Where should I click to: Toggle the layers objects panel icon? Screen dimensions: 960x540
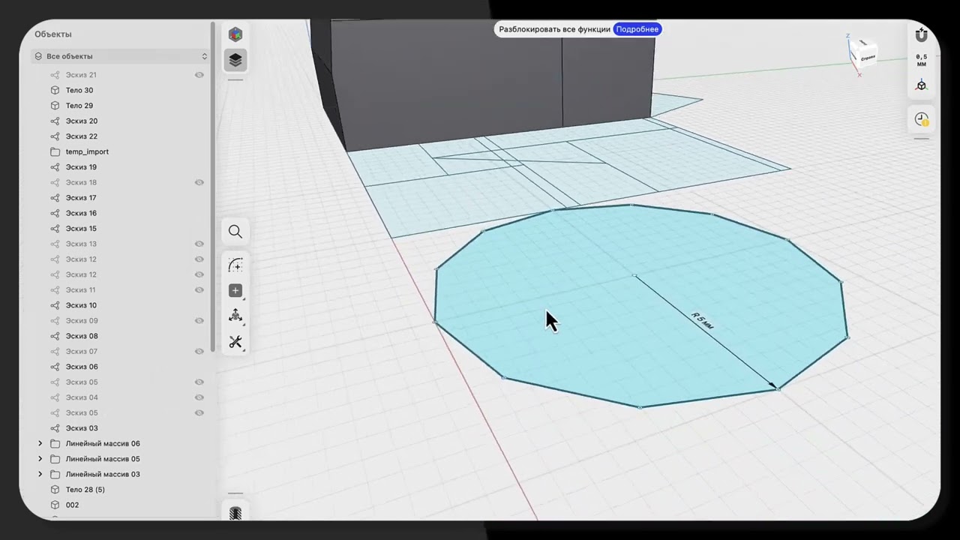(235, 60)
